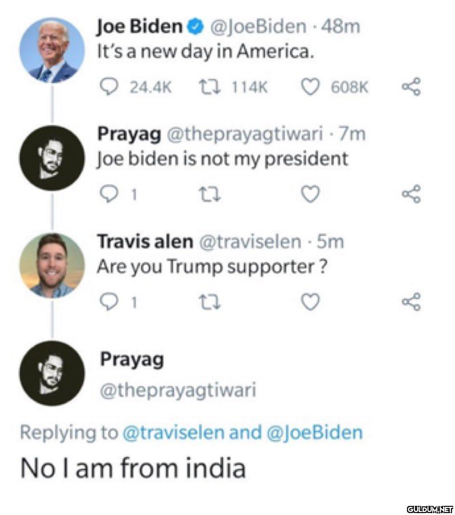The image size is (455, 515).
Task: Click the Travis alen display name
Action: 145,241
